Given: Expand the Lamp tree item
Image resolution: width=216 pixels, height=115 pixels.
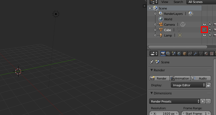Looking at the screenshot, I should click(155, 35).
